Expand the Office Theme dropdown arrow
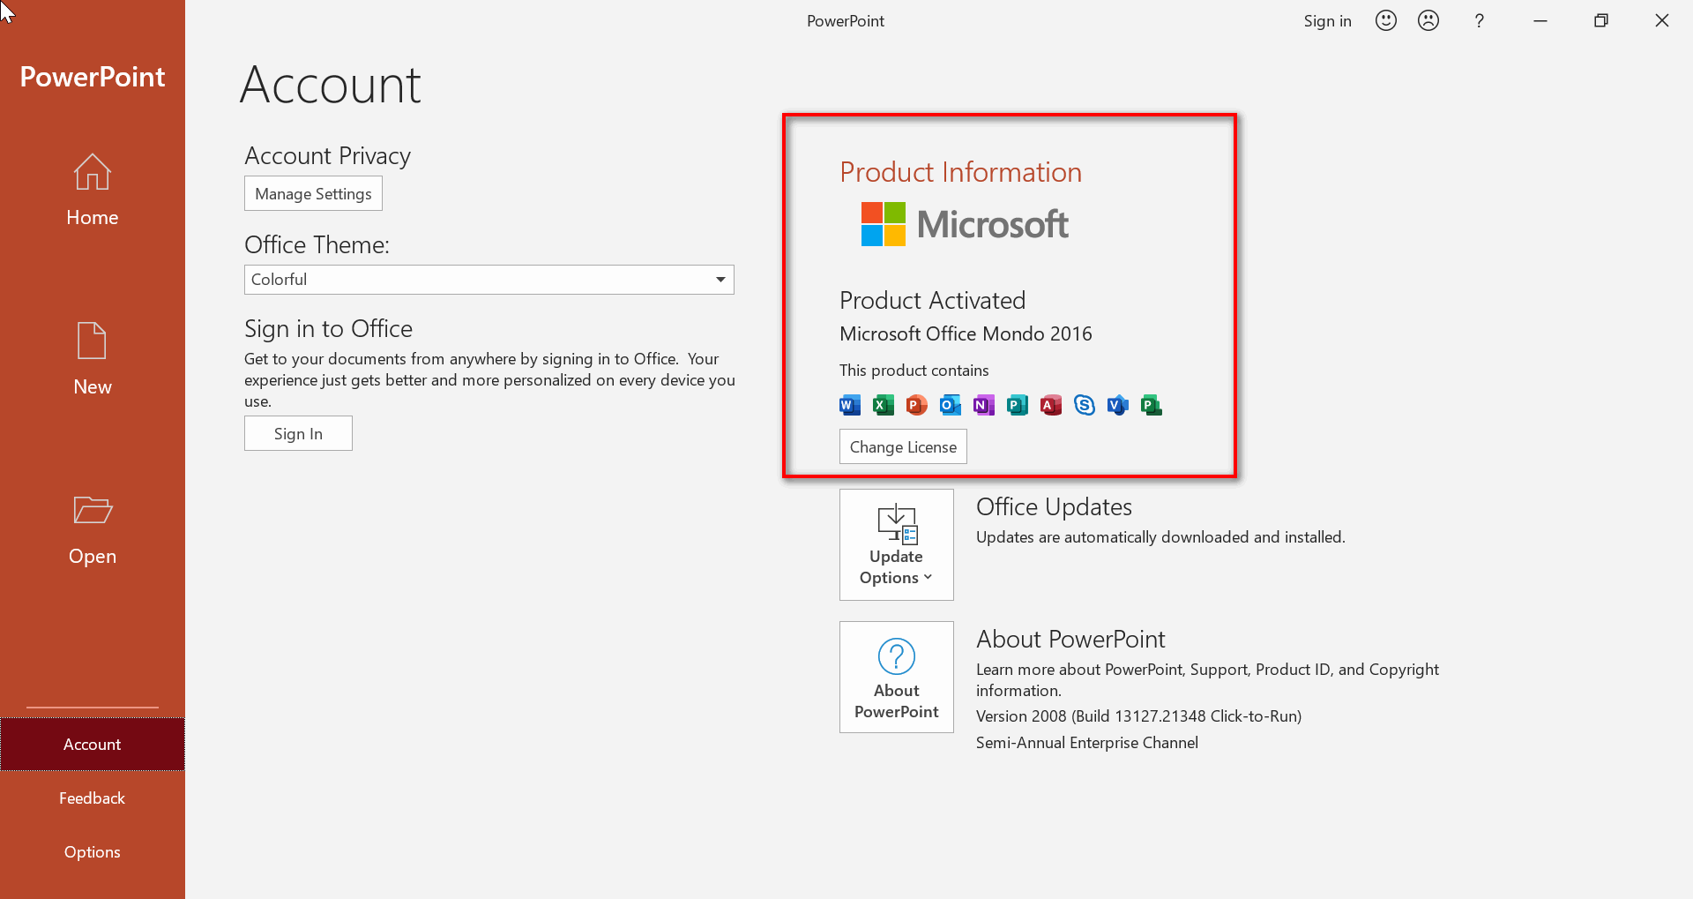 [720, 280]
